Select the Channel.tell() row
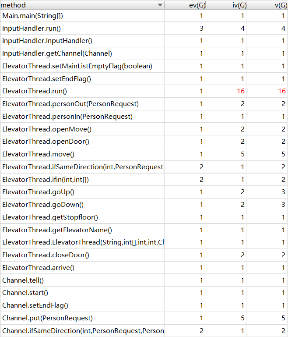Screen dimensions: 288x337 pyautogui.click(x=144, y=280)
